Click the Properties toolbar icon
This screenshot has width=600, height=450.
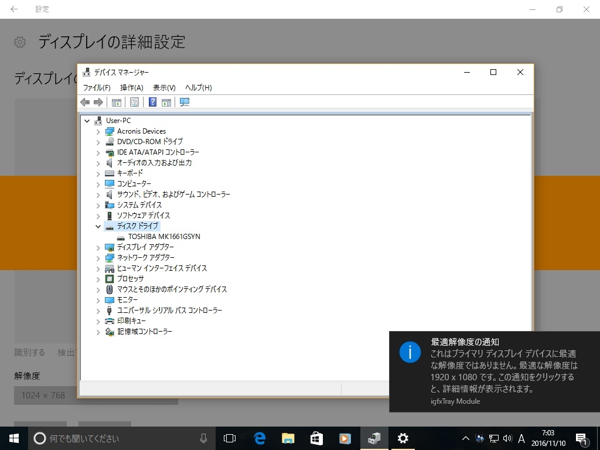click(134, 102)
